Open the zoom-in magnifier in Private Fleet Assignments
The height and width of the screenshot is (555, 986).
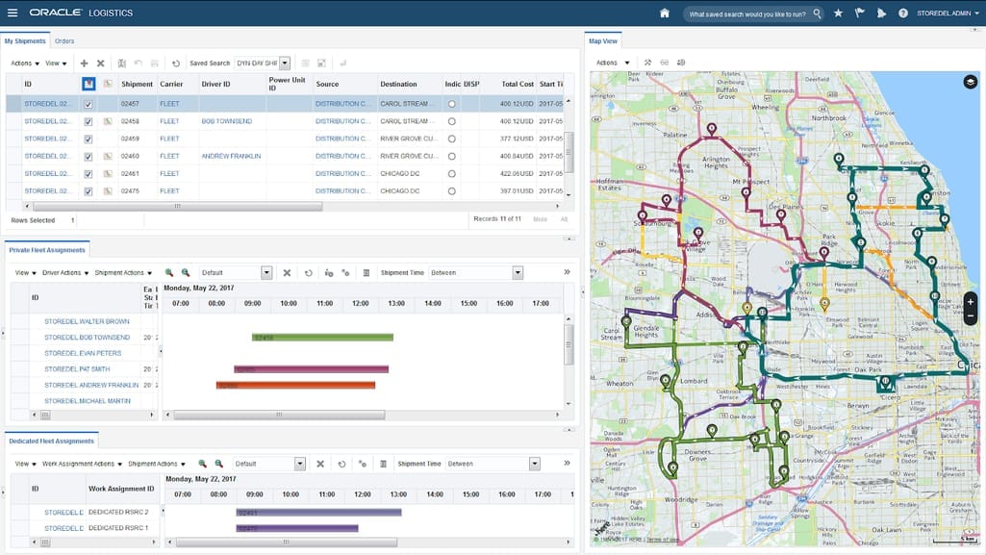[169, 272]
